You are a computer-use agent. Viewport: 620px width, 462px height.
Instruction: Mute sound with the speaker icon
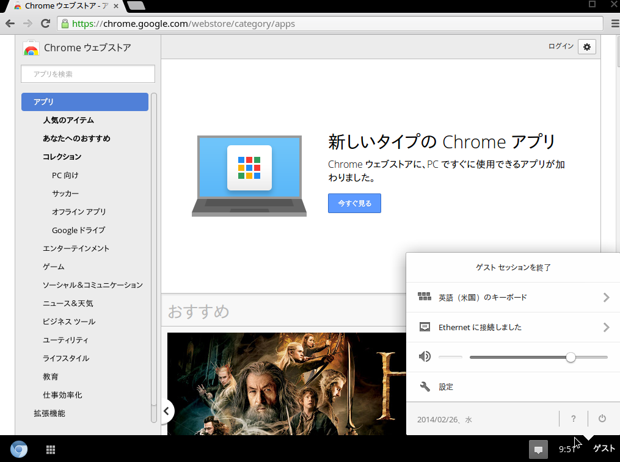pyautogui.click(x=425, y=356)
